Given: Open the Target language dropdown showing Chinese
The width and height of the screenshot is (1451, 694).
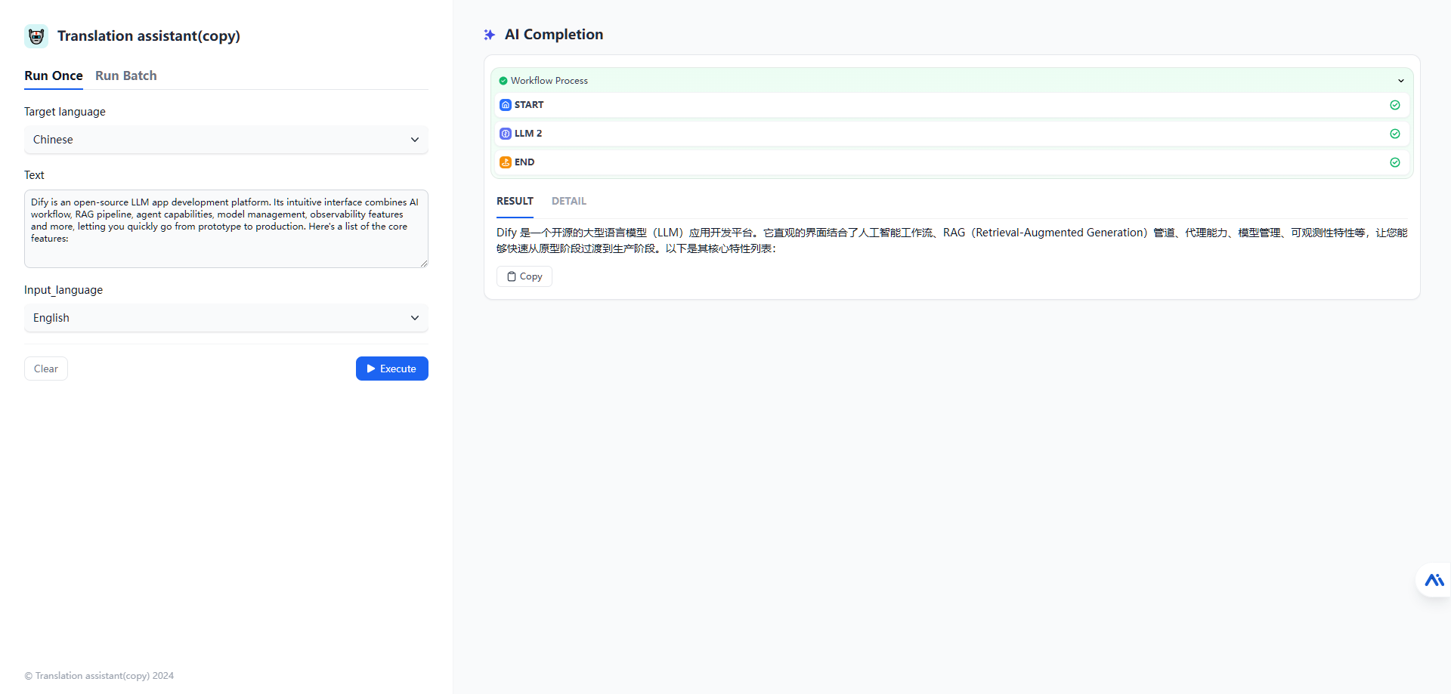Looking at the screenshot, I should tap(226, 140).
